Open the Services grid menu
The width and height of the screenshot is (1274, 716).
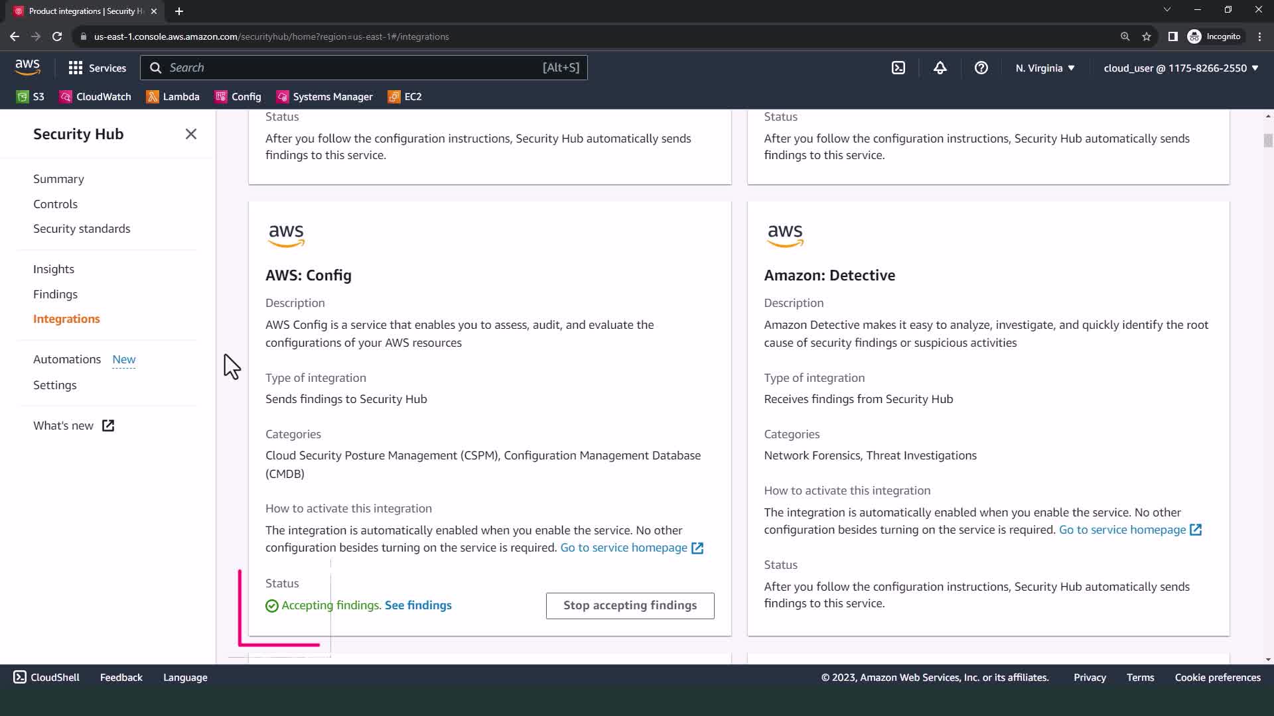click(97, 68)
